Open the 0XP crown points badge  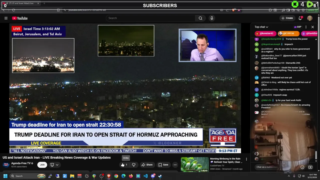coord(297,27)
